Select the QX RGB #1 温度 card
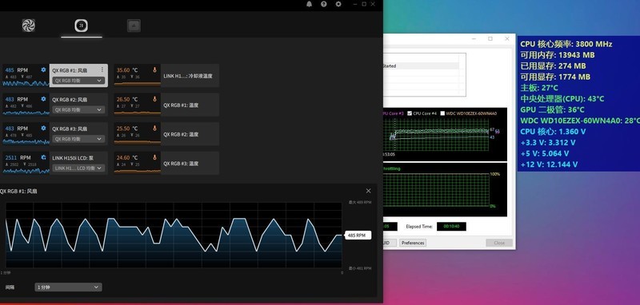The image size is (640, 305). (x=166, y=105)
